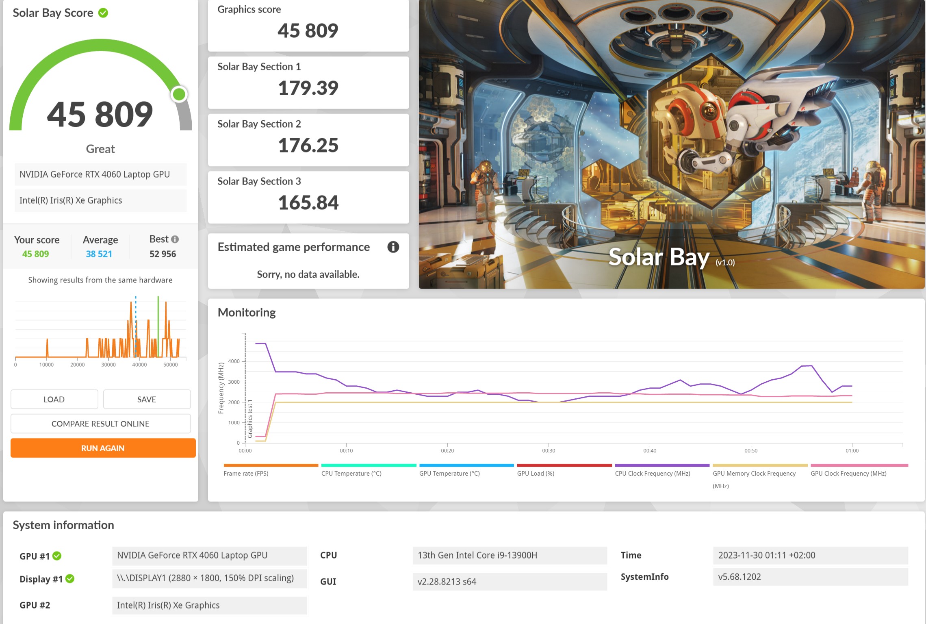Toggle the CPU Clock Frequency legend item
Image resolution: width=926 pixels, height=624 pixels.
652,473
